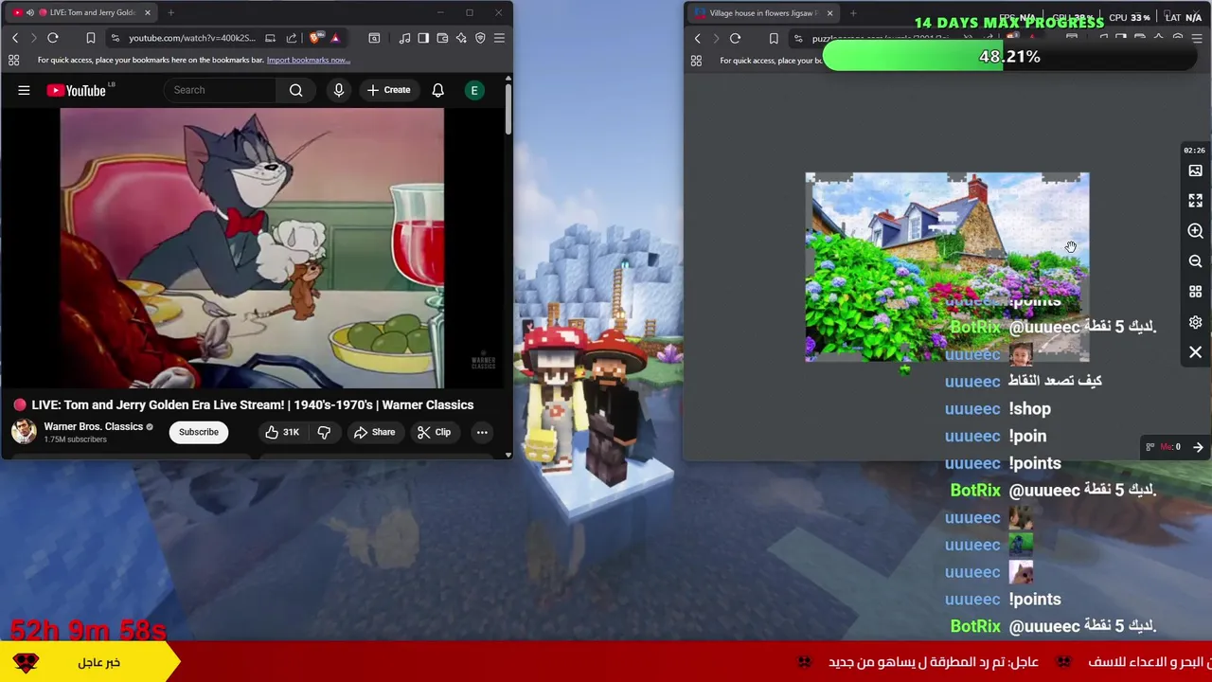
Task: Create a Clip of the video
Action: click(x=434, y=432)
